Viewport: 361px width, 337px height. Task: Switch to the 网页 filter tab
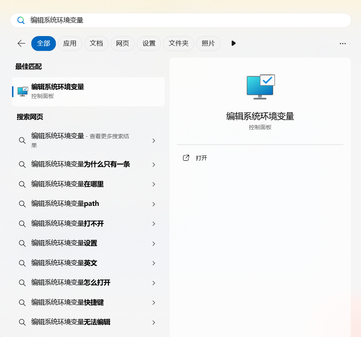click(122, 43)
